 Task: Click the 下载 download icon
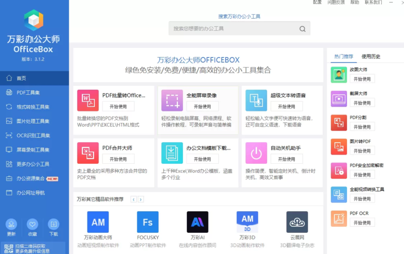[54, 224]
